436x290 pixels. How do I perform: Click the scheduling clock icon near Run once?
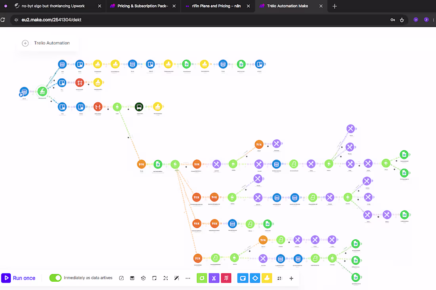tap(143, 278)
